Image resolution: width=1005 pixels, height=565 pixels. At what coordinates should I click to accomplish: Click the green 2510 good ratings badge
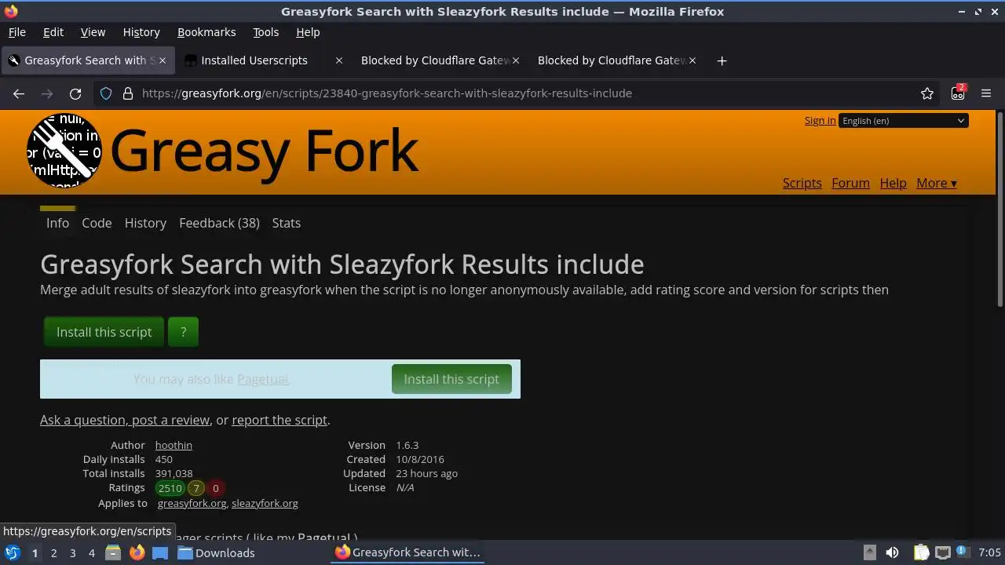click(170, 488)
